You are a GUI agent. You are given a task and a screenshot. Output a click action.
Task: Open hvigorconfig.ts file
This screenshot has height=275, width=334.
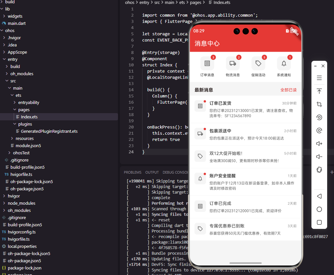tap(22, 232)
